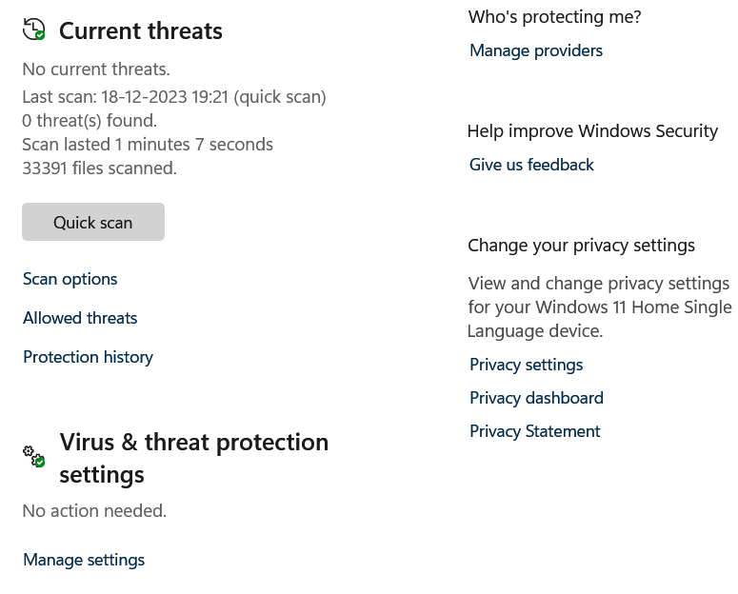View Protection history

pyautogui.click(x=88, y=357)
